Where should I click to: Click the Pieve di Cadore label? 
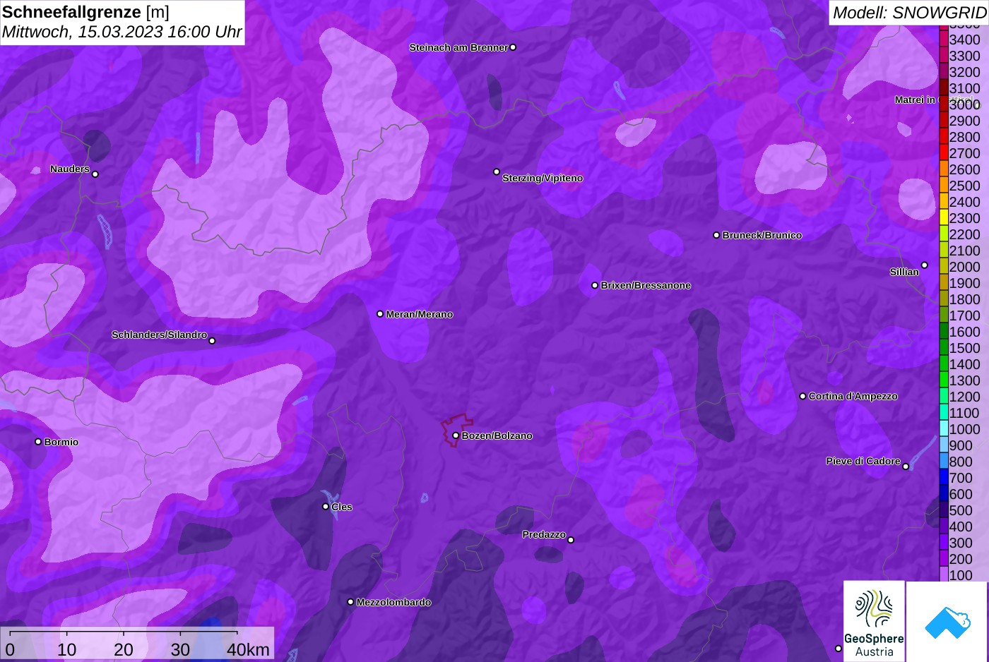(863, 462)
